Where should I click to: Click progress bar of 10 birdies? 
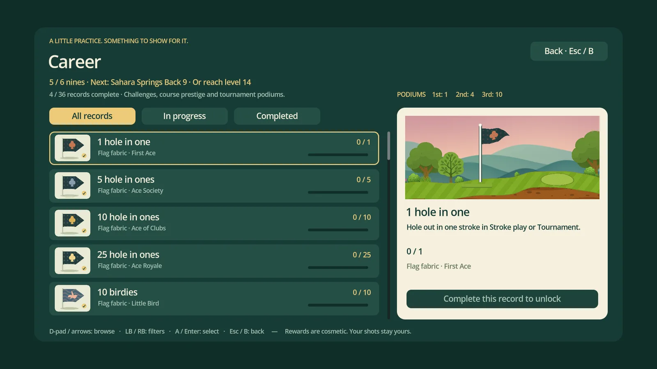point(338,305)
